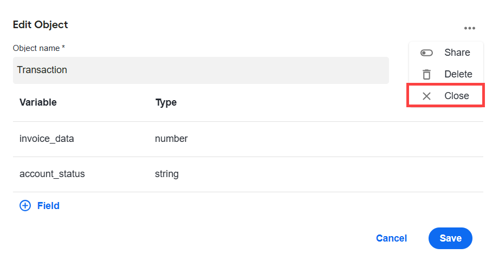This screenshot has width=499, height=267.
Task: Click the Object name label
Action: point(39,48)
